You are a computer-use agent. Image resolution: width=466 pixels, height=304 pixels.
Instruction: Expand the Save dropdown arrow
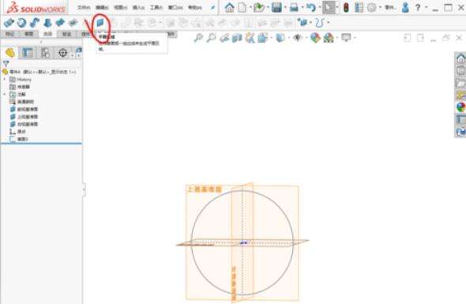pyautogui.click(x=285, y=7)
